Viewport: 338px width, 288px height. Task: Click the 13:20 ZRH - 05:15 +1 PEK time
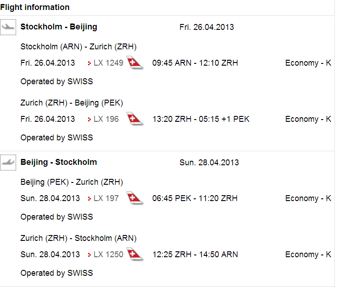click(201, 119)
